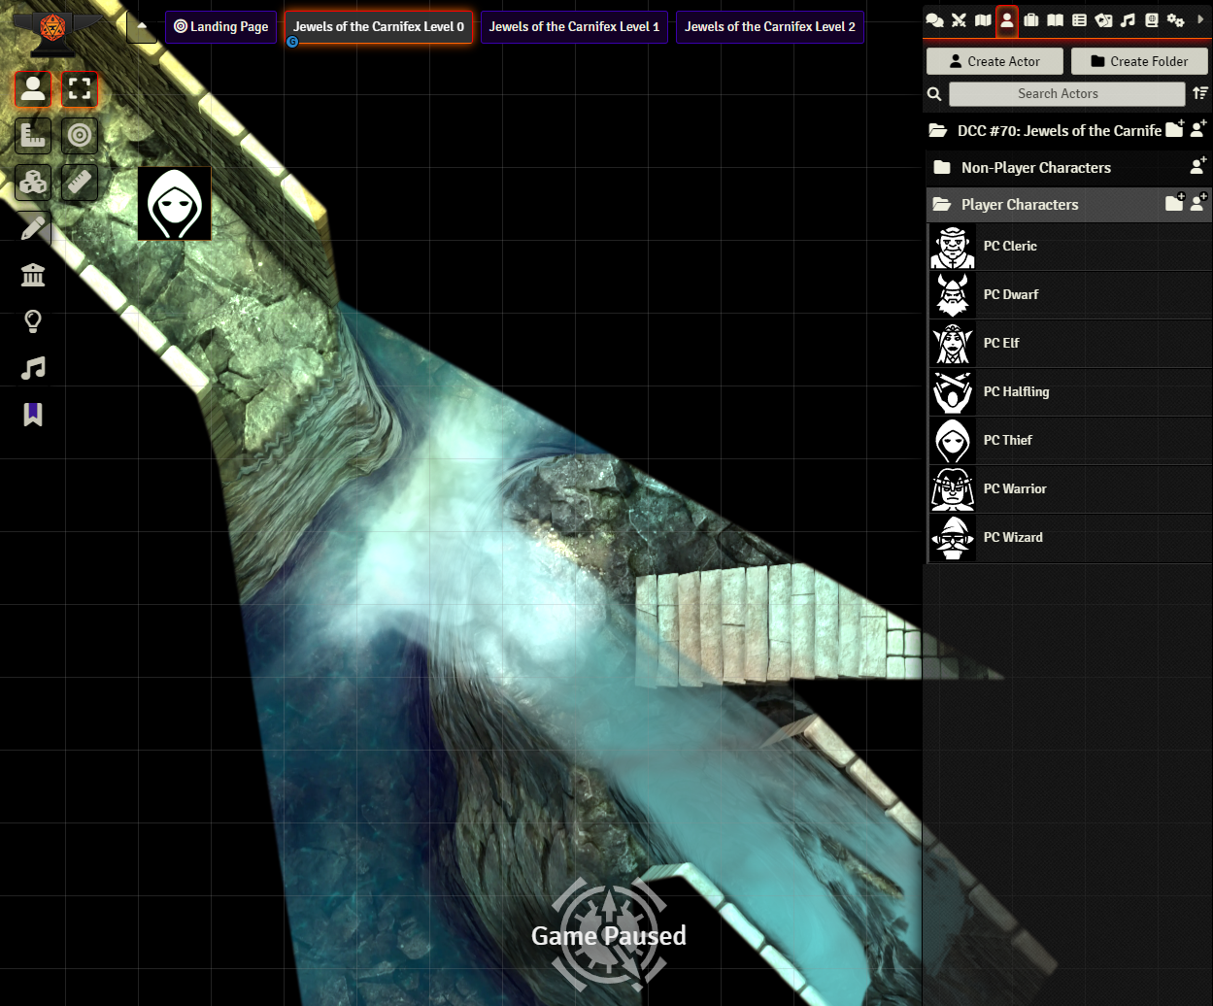This screenshot has width=1213, height=1006.
Task: Open the Compendium Packs atlas icon
Action: click(x=1152, y=19)
